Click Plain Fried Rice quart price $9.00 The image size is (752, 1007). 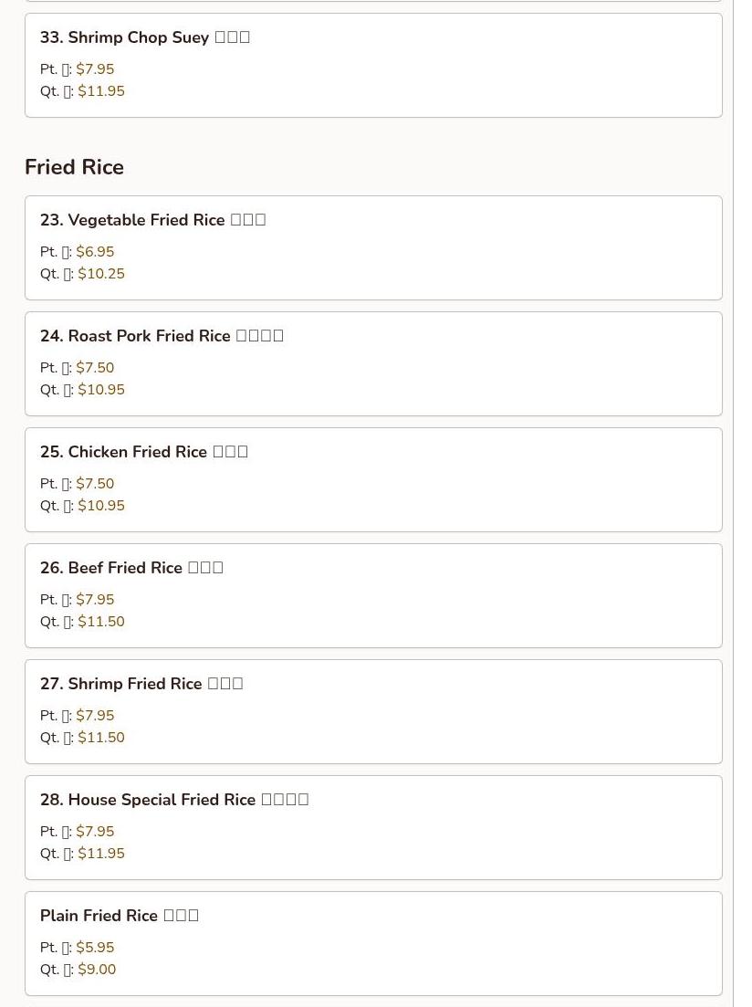(x=97, y=970)
